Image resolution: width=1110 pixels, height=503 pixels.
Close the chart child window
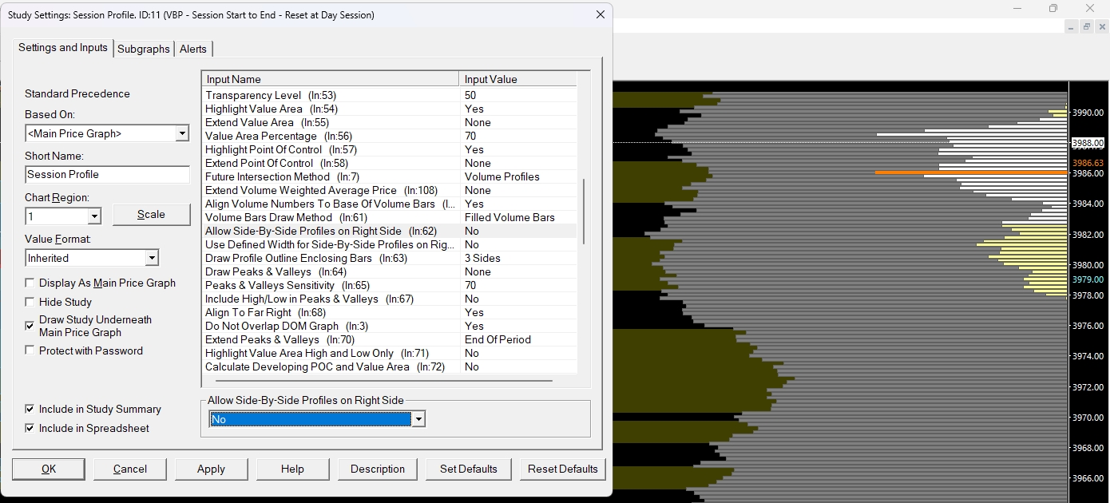[1101, 26]
